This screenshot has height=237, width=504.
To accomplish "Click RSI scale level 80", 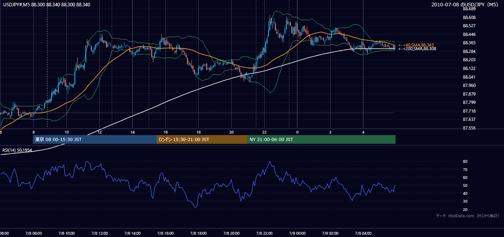I will pos(465,162).
